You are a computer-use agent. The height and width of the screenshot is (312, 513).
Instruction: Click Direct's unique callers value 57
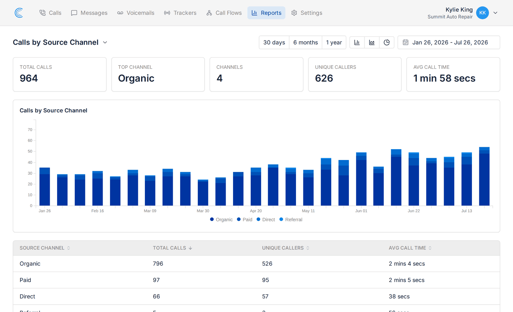(x=265, y=296)
